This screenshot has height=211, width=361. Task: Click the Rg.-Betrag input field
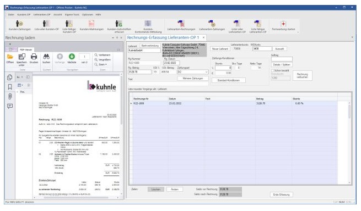(x=139, y=72)
